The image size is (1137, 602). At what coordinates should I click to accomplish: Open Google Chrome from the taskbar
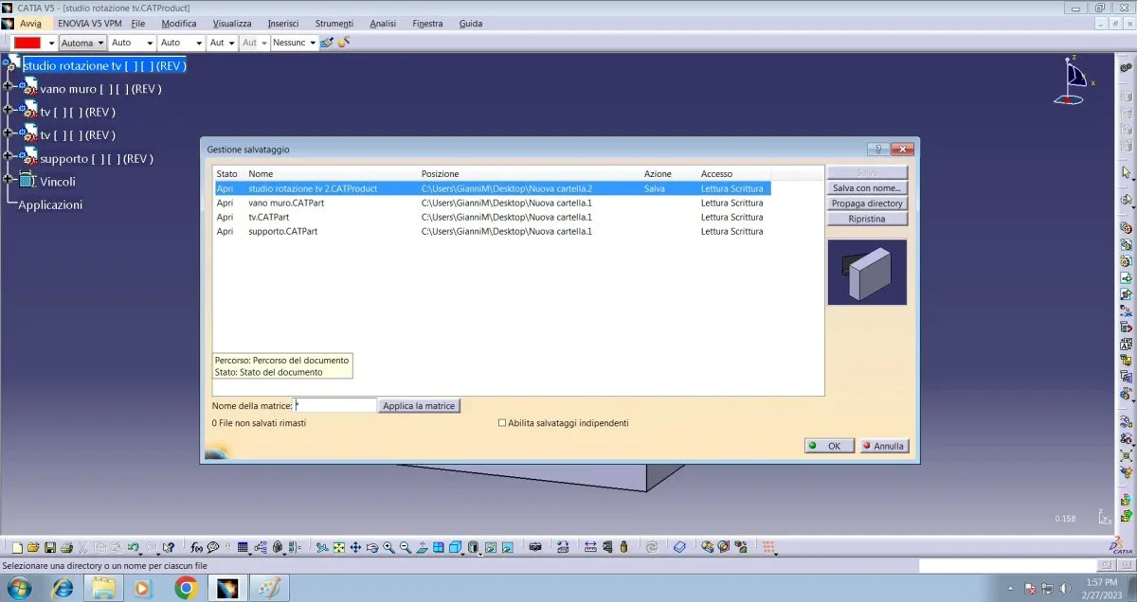(x=186, y=588)
